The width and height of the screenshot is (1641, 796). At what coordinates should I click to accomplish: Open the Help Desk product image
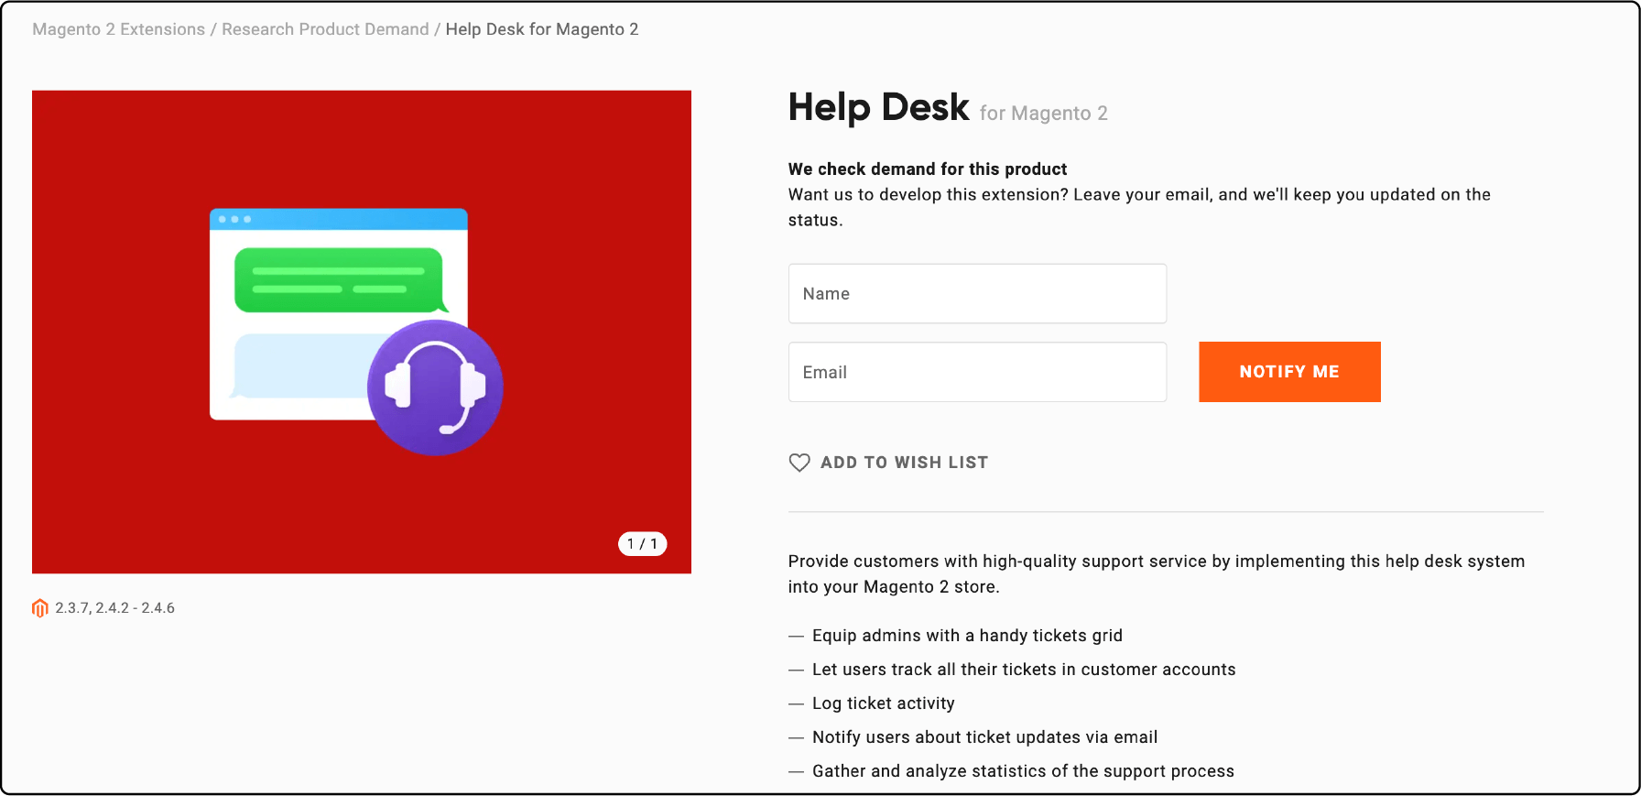[362, 332]
